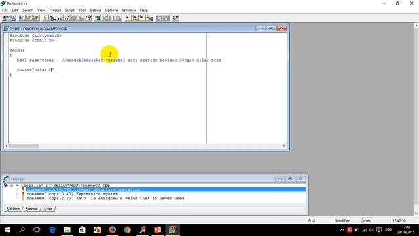Click the taskbar clock showing 17:42
The image size is (419, 236).
pyautogui.click(x=405, y=230)
